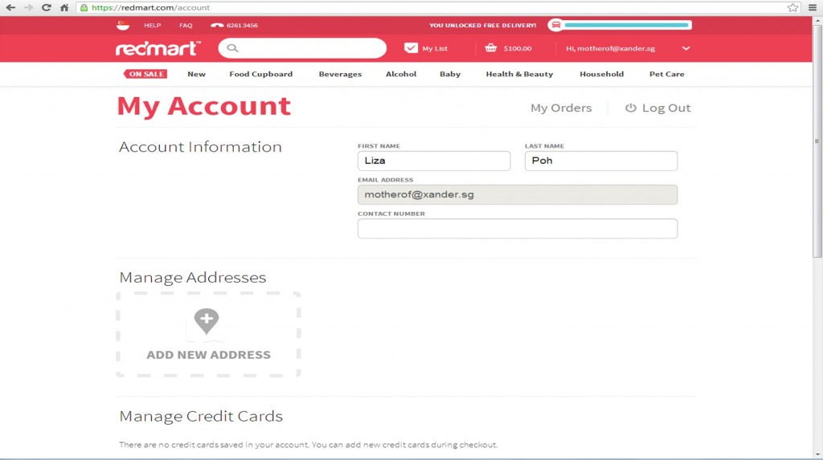This screenshot has height=460, width=823.
Task: Click the HELP link
Action: click(153, 25)
